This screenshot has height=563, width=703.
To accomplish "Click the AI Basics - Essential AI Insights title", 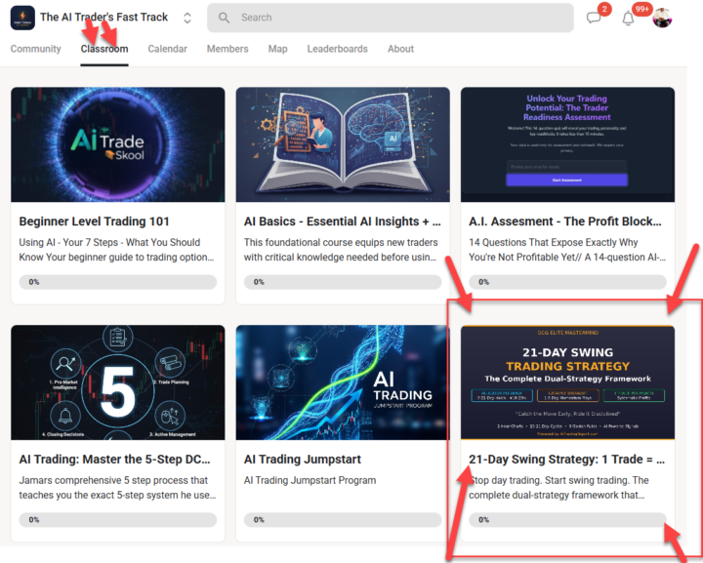I will 343,221.
